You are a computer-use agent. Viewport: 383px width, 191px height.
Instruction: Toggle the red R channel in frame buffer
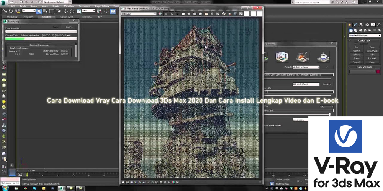coord(166,14)
